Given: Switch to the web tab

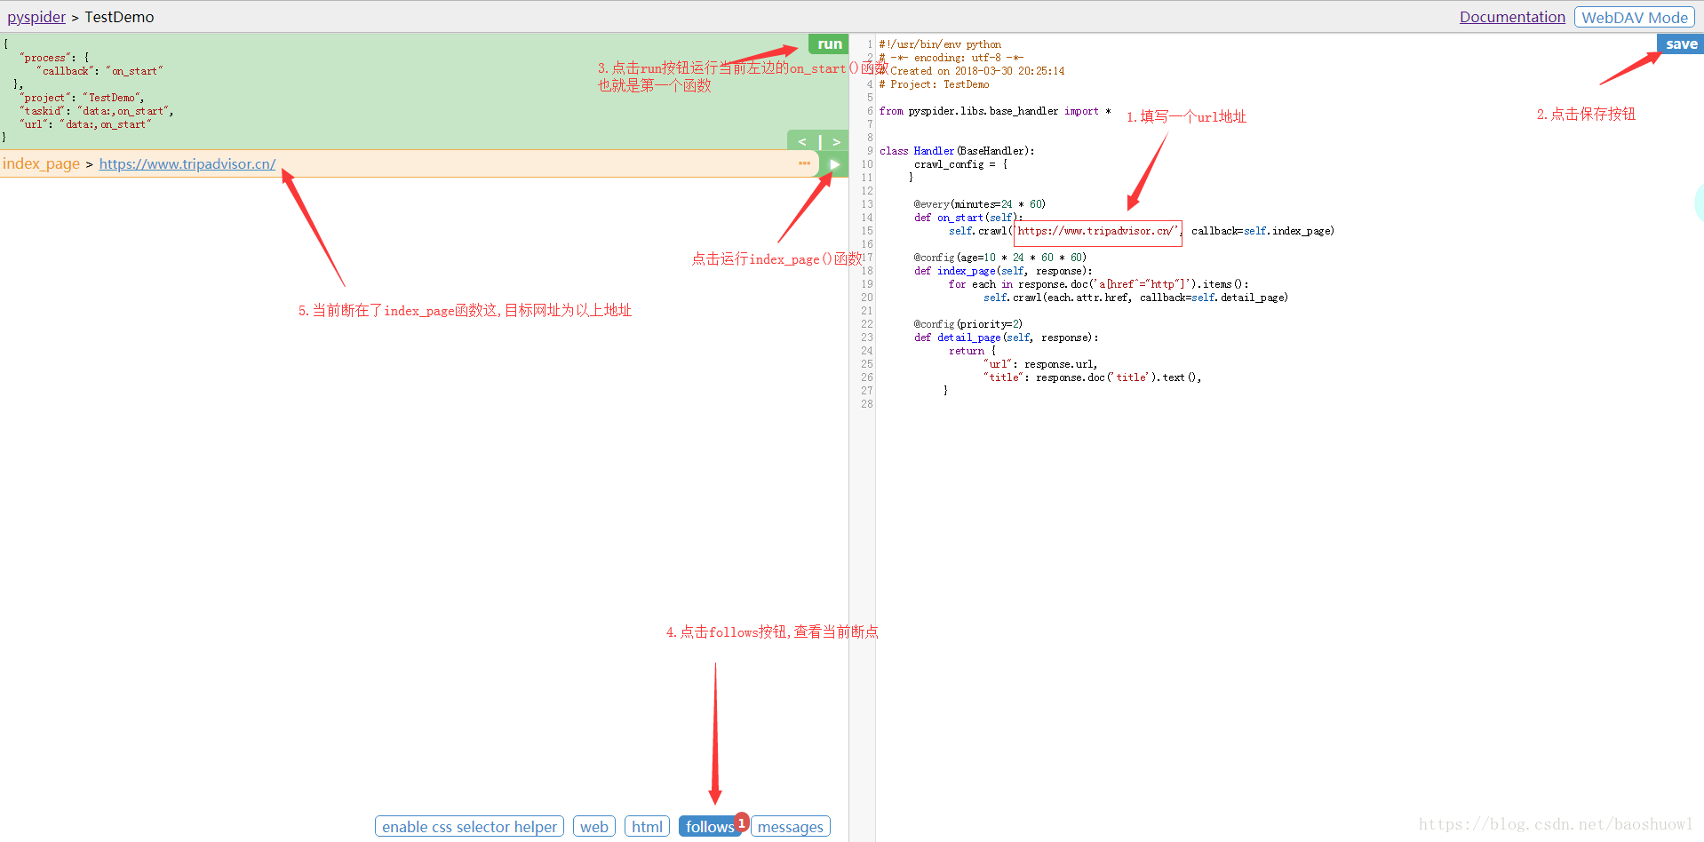Looking at the screenshot, I should [x=593, y=826].
